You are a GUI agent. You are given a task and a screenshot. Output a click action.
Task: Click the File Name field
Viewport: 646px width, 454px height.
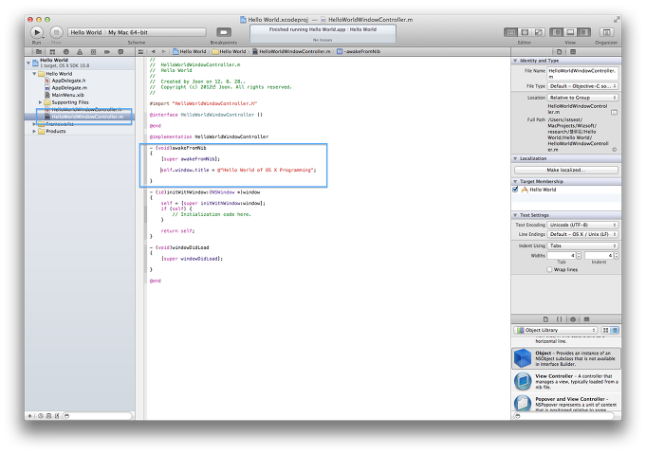[582, 74]
